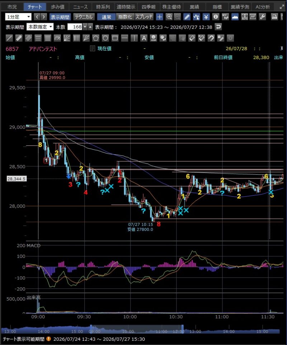Viewport: 287px width, 345px height.
Task: Toggle the yen price display icon
Action: point(206,17)
